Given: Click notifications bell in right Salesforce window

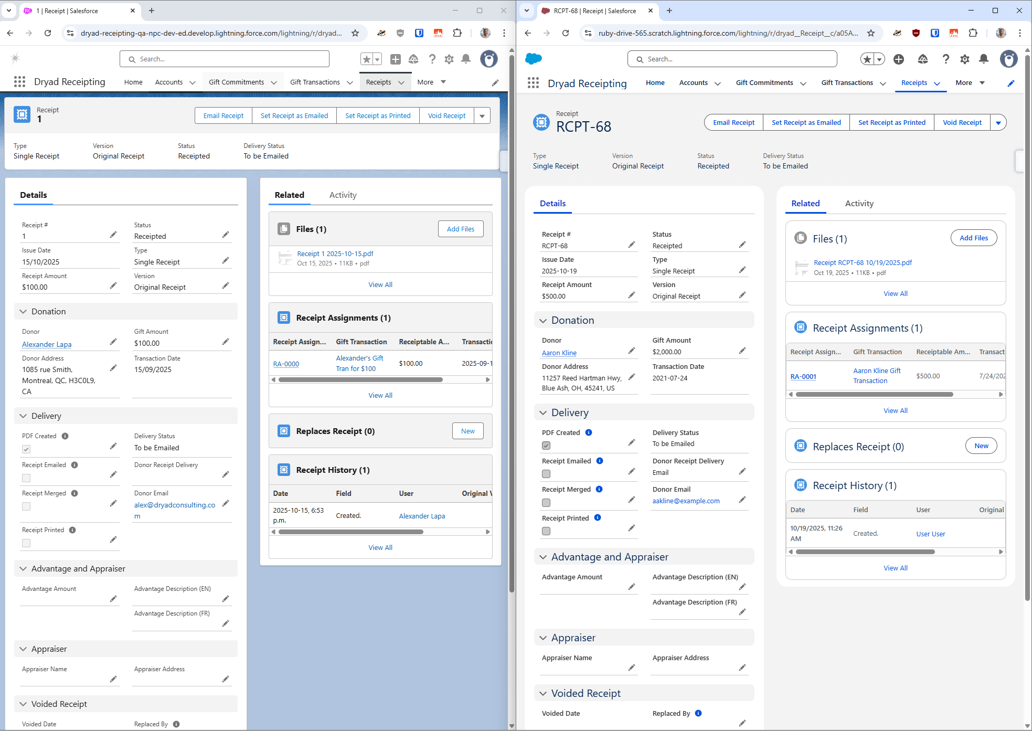Looking at the screenshot, I should tap(984, 59).
